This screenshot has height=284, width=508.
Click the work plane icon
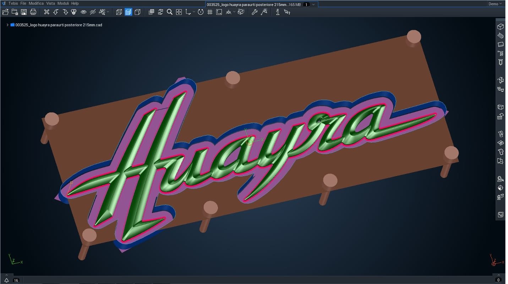point(229,12)
